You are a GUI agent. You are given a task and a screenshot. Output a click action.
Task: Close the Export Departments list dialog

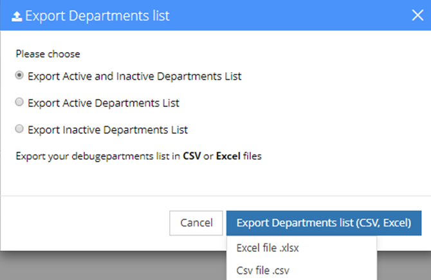tap(417, 15)
